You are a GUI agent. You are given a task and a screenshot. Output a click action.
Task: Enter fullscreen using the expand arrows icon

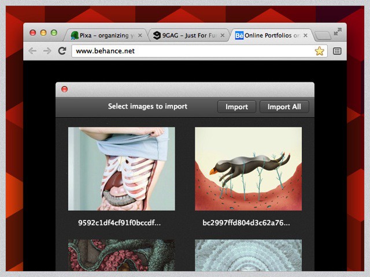338,31
